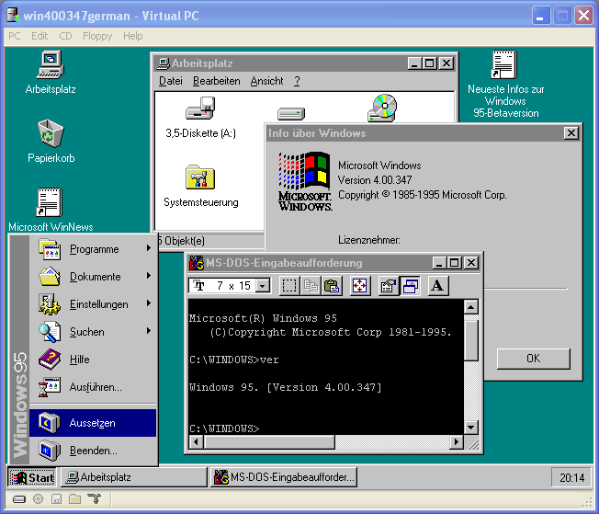Click scroll up arrow in DOS window

(471, 307)
